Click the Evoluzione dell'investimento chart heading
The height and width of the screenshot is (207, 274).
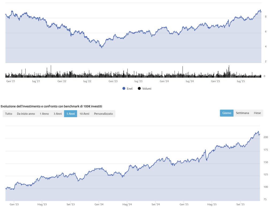tap(51, 106)
